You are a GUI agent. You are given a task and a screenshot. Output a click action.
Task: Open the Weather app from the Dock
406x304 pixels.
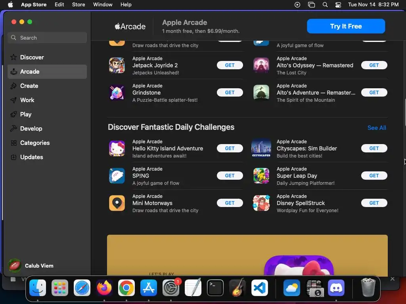tap(292, 288)
